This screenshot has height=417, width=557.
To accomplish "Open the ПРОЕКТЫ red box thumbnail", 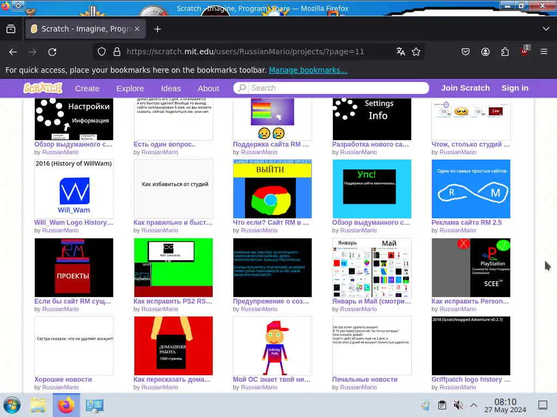I will [74, 267].
